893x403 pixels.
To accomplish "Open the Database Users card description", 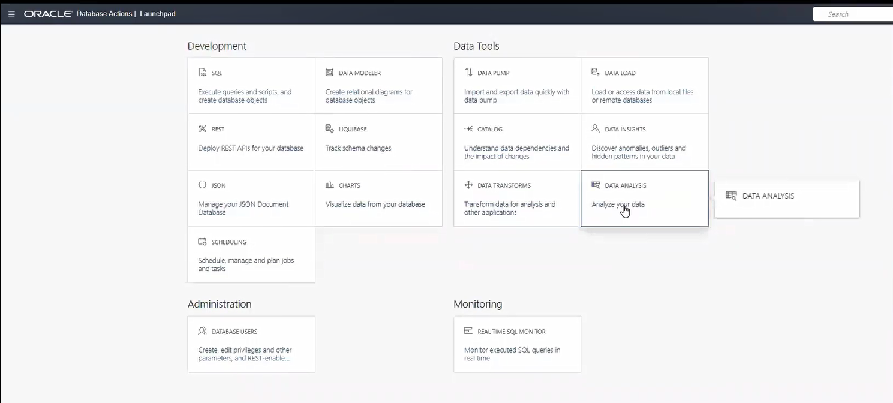I will point(245,354).
